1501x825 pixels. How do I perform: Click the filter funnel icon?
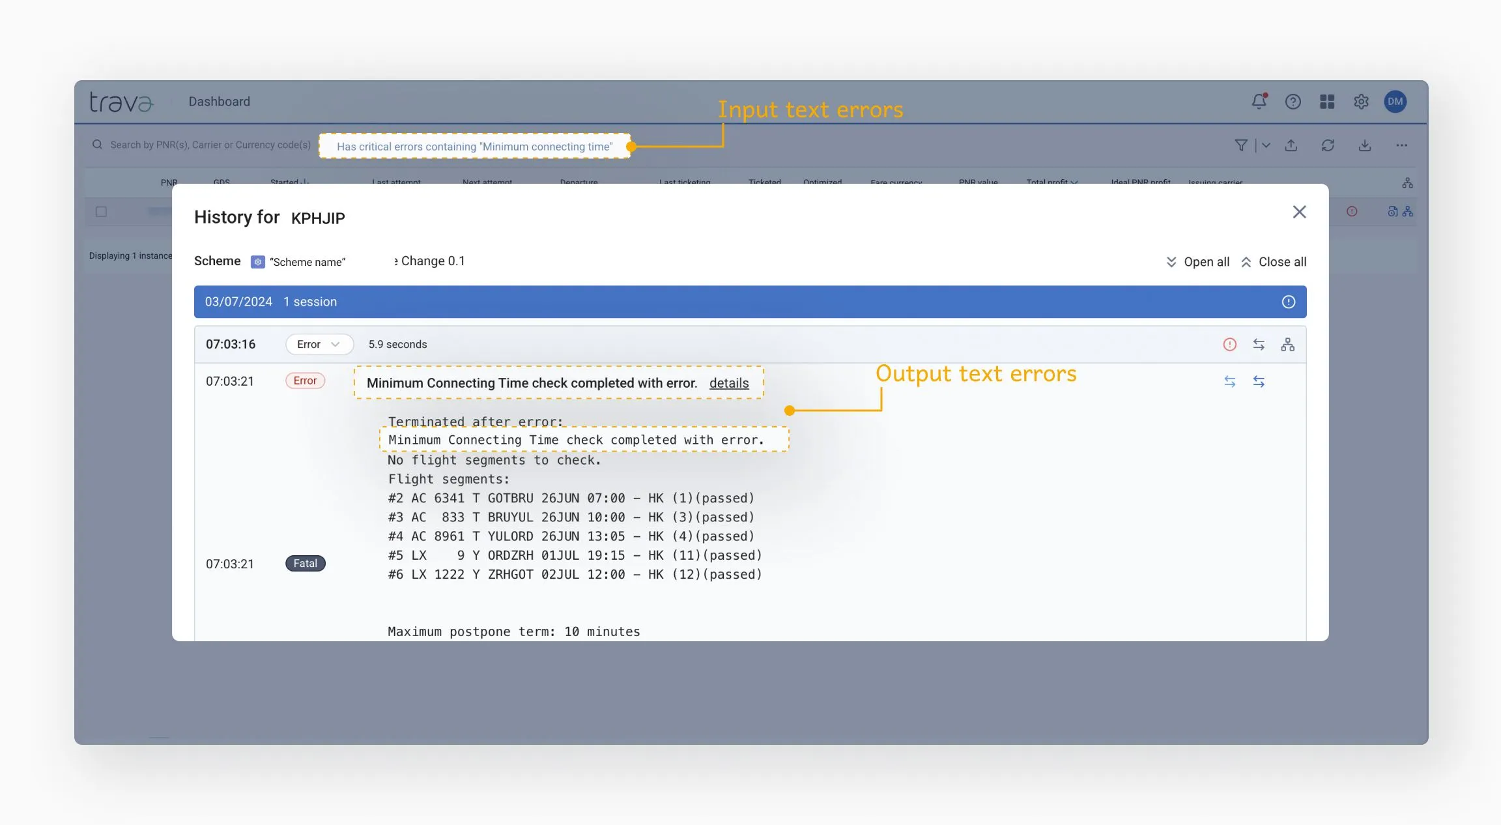tap(1241, 145)
